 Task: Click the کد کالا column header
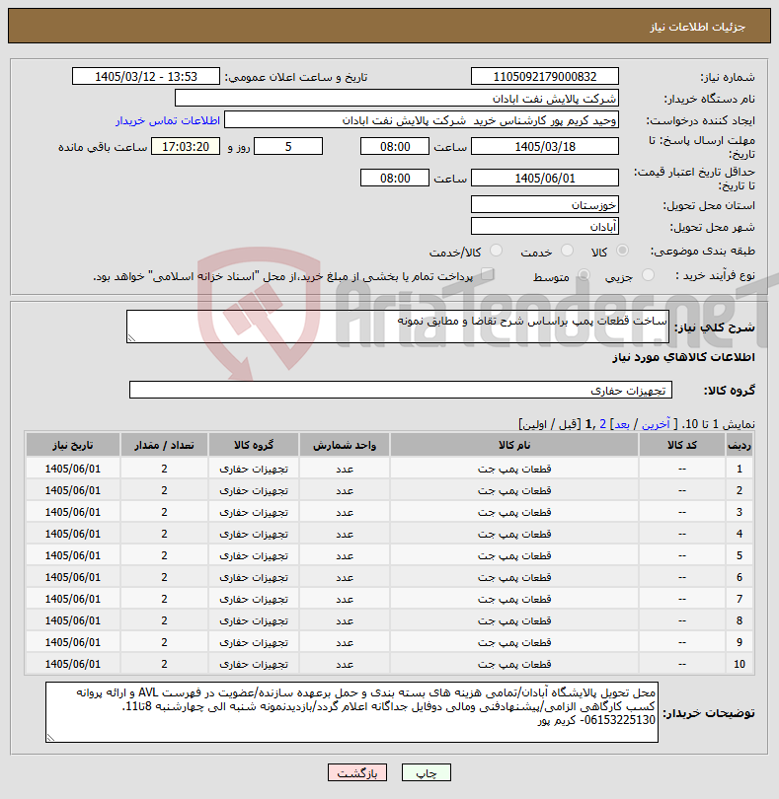pos(682,445)
